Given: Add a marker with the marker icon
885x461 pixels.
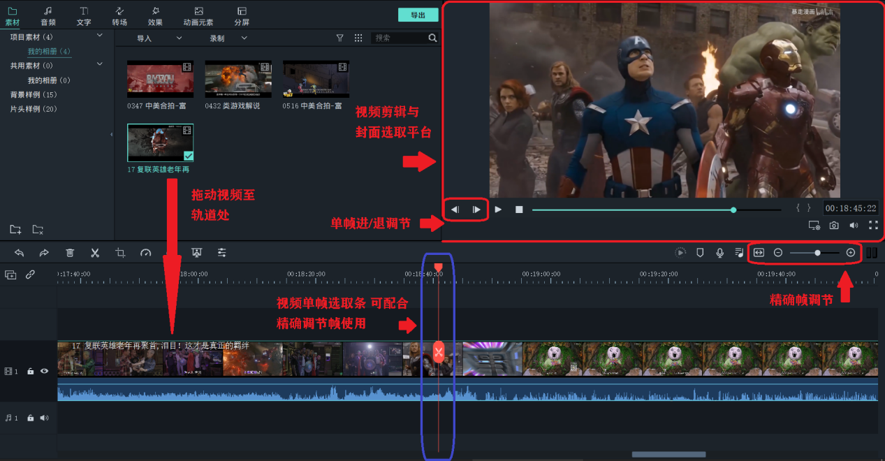Looking at the screenshot, I should tap(700, 253).
